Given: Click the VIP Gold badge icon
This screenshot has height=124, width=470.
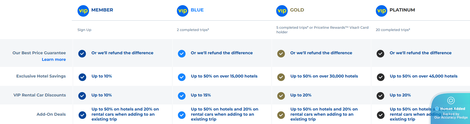Looking at the screenshot, I should 282,11.
